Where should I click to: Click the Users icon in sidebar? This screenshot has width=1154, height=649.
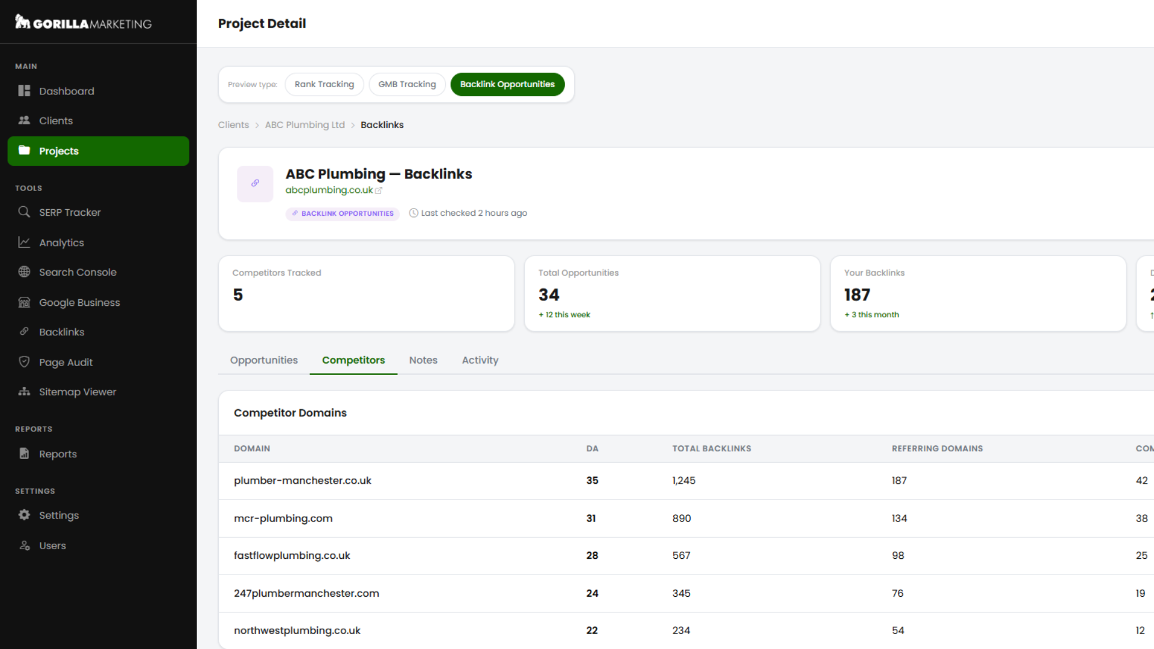coord(24,546)
